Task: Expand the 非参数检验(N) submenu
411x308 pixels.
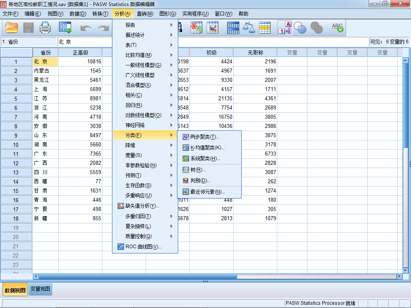Action: [x=145, y=165]
